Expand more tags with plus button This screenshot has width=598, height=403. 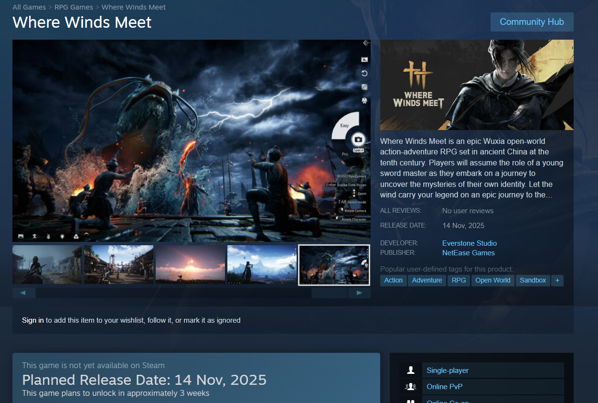[557, 281]
